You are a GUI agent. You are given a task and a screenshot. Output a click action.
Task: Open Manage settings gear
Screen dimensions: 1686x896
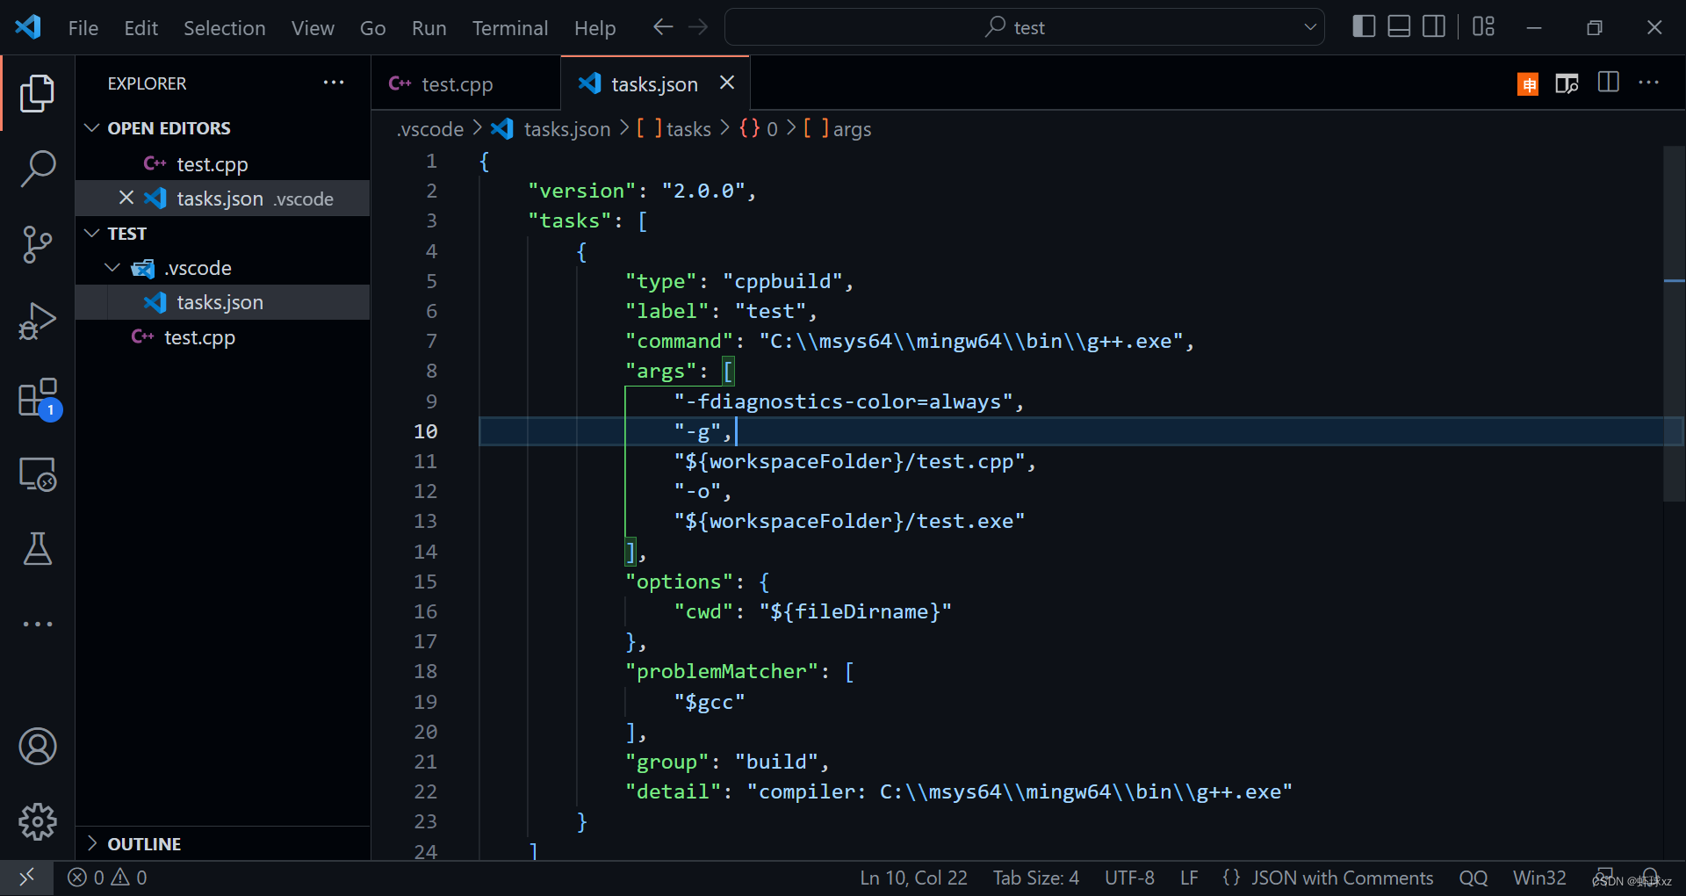click(37, 822)
